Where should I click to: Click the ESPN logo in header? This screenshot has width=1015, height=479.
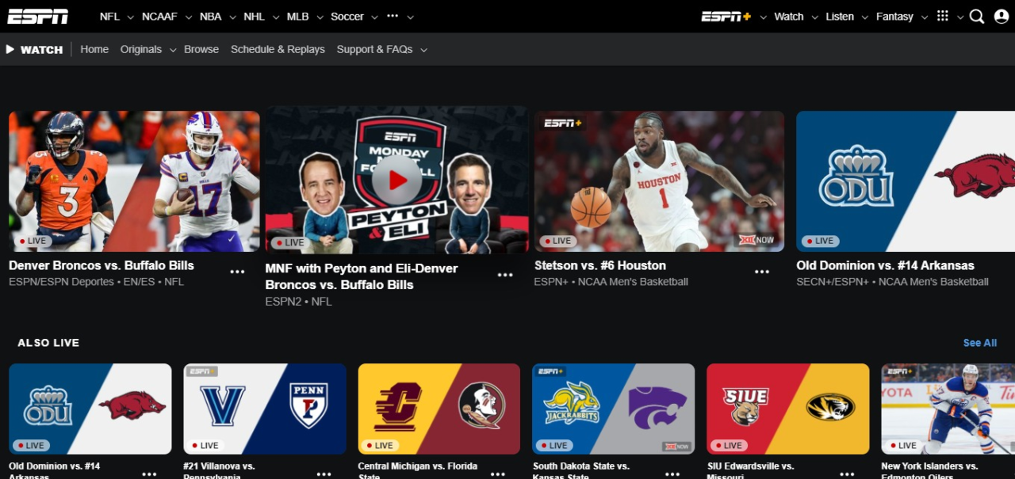[37, 17]
